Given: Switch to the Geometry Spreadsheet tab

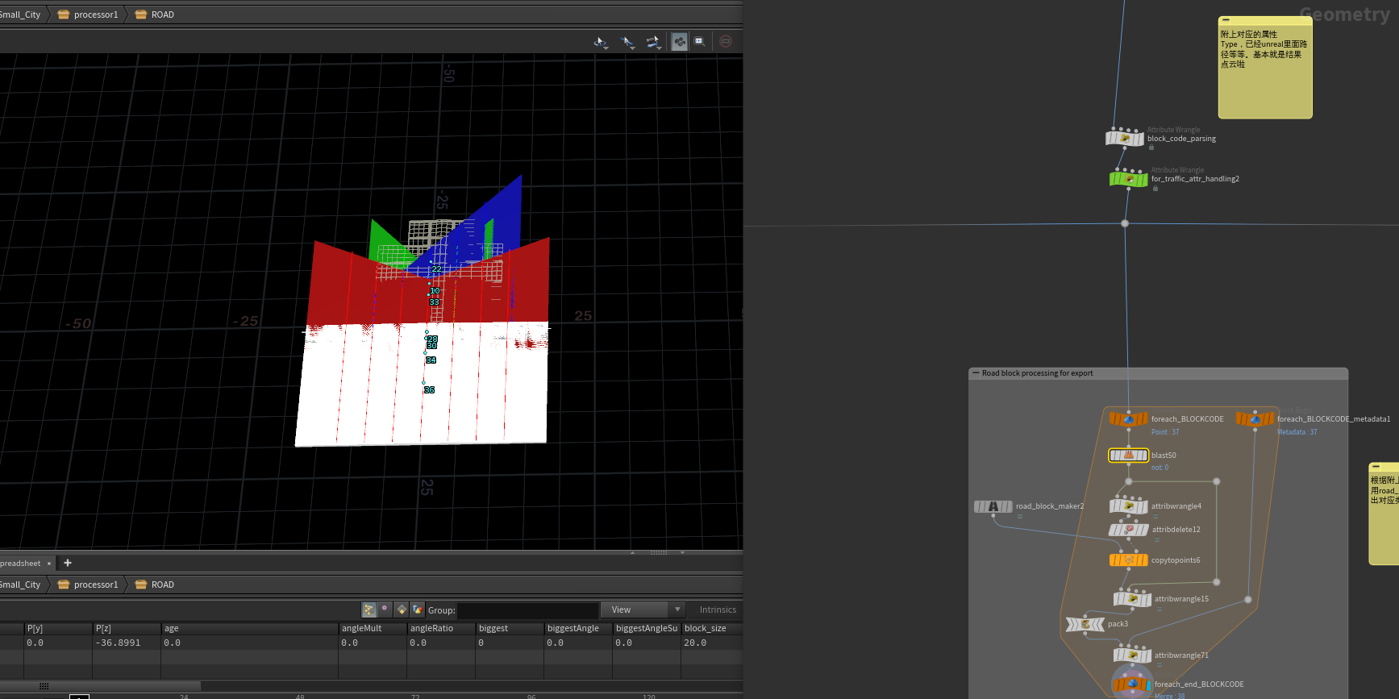Looking at the screenshot, I should [x=20, y=563].
